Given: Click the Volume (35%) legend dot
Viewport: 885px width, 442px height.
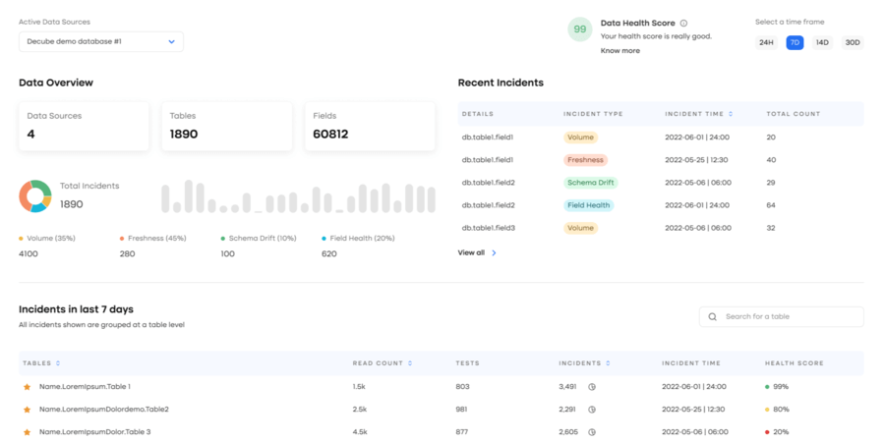Looking at the screenshot, I should click(22, 239).
